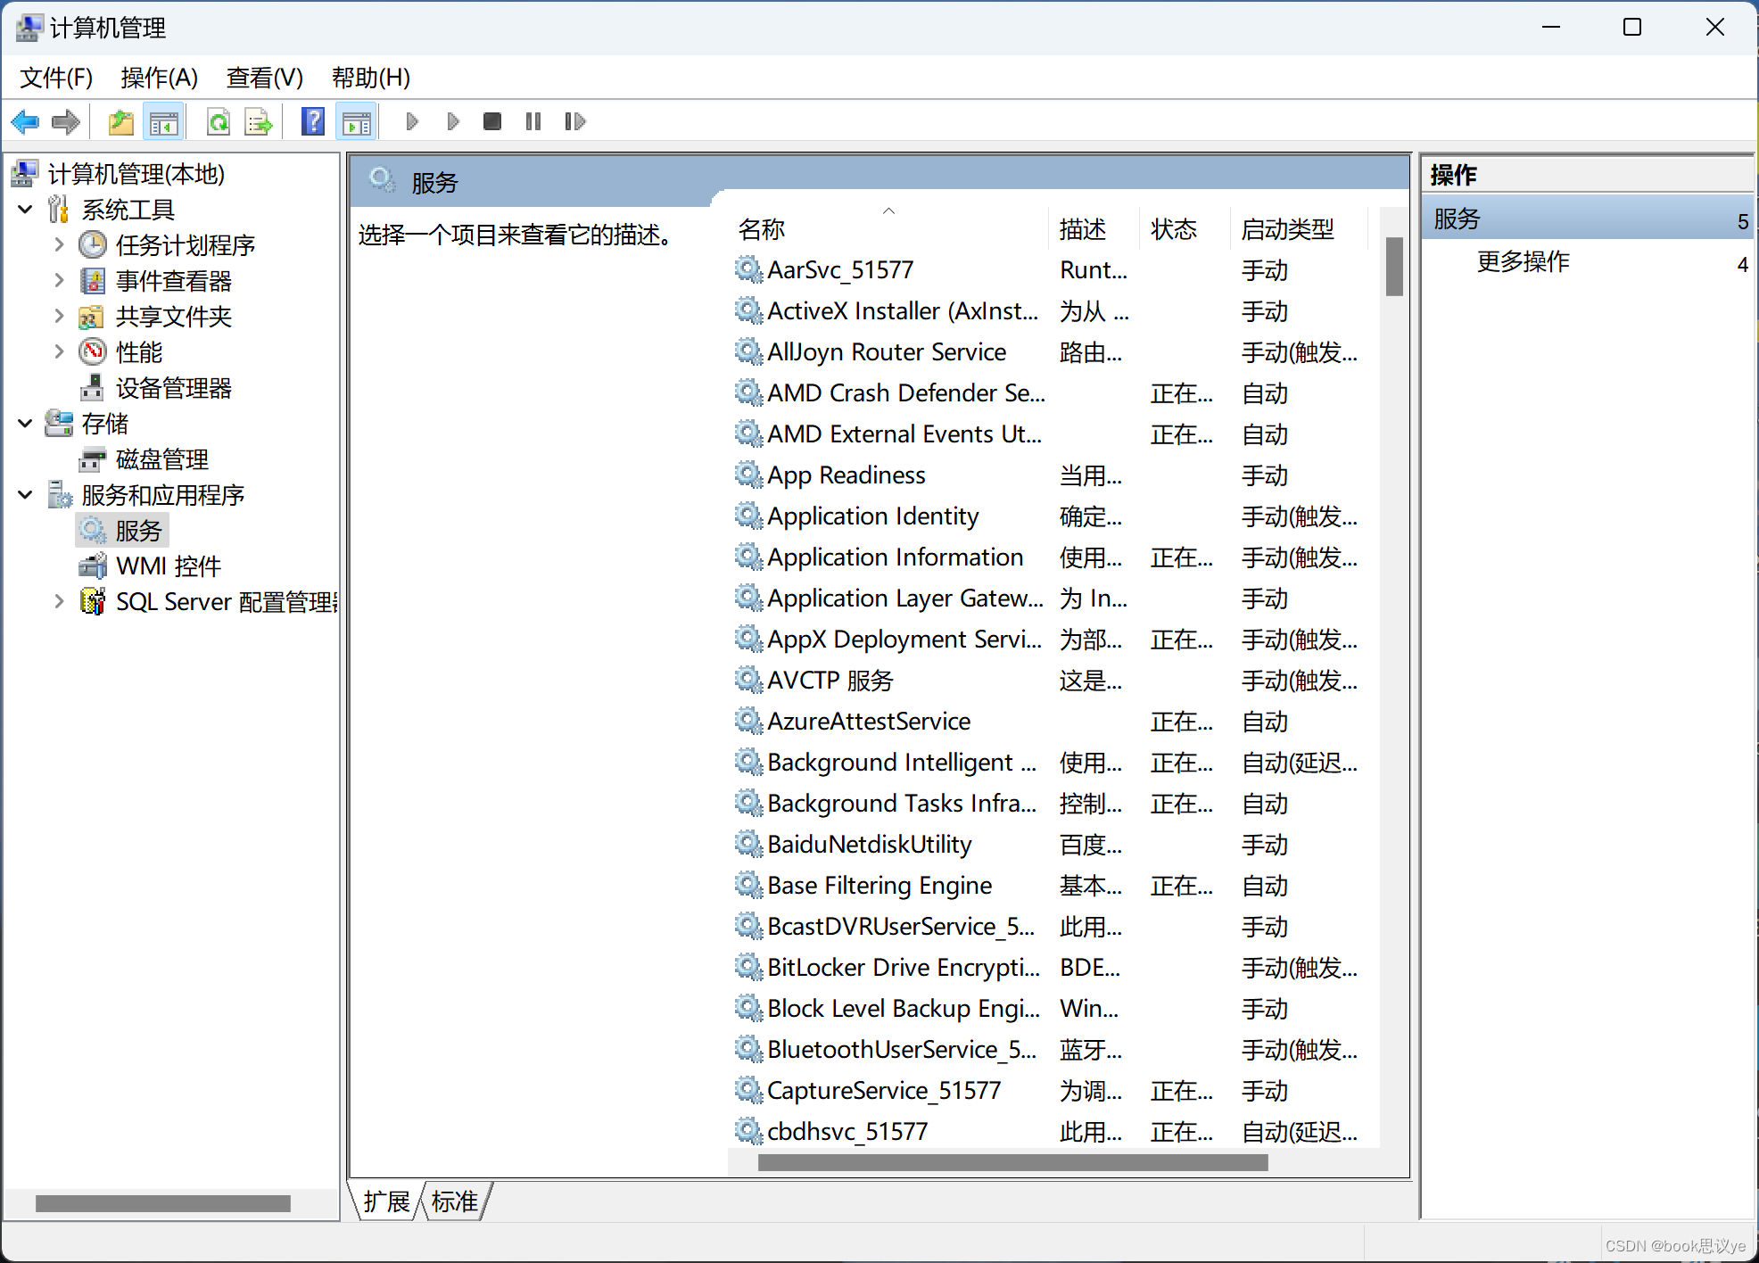Select 服务 in the Actions pane
The image size is (1759, 1263).
[x=1457, y=219]
